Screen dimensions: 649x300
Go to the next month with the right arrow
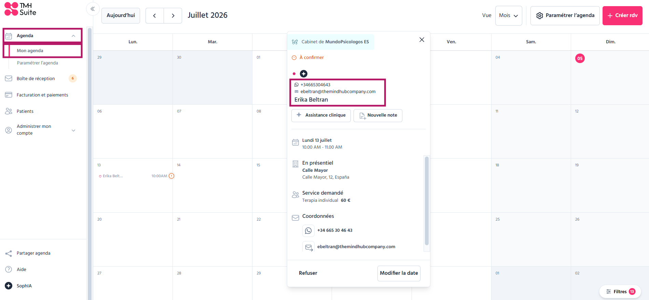point(173,16)
